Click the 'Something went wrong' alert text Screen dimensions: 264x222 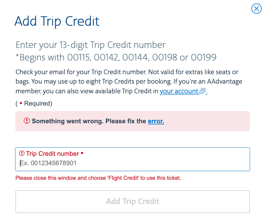tap(89, 121)
